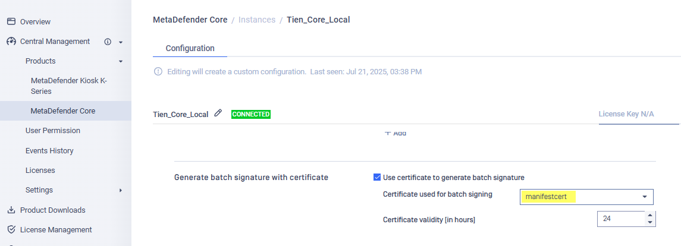The width and height of the screenshot is (681, 246).
Task: Click the pencil icon to rename Tien_Core_Local
Action: click(218, 113)
